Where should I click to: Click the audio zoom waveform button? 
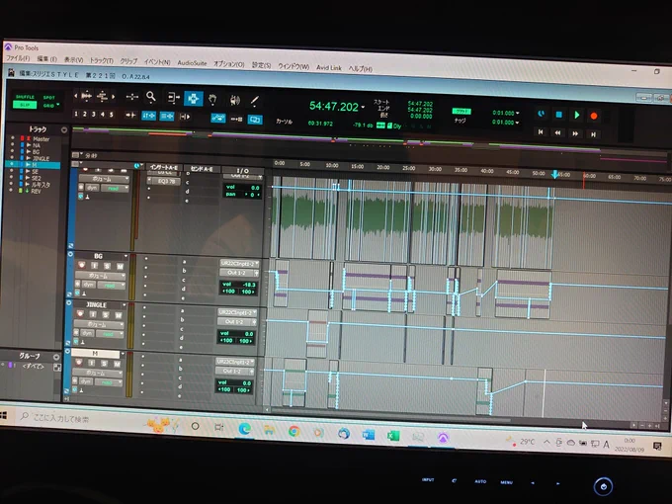[87, 96]
